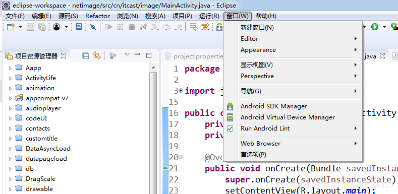Expand the Aapp project folder
Image resolution: width=398 pixels, height=194 pixels.
tap(10, 68)
